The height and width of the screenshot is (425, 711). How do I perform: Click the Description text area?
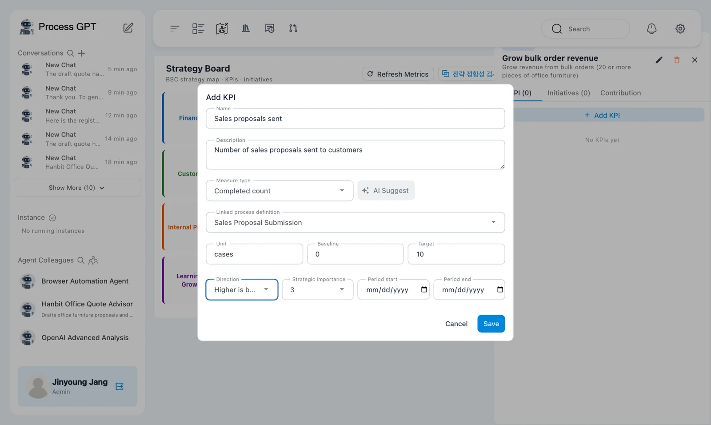[355, 155]
